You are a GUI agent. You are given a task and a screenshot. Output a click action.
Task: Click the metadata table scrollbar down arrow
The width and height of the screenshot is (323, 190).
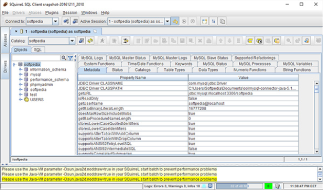(317, 151)
